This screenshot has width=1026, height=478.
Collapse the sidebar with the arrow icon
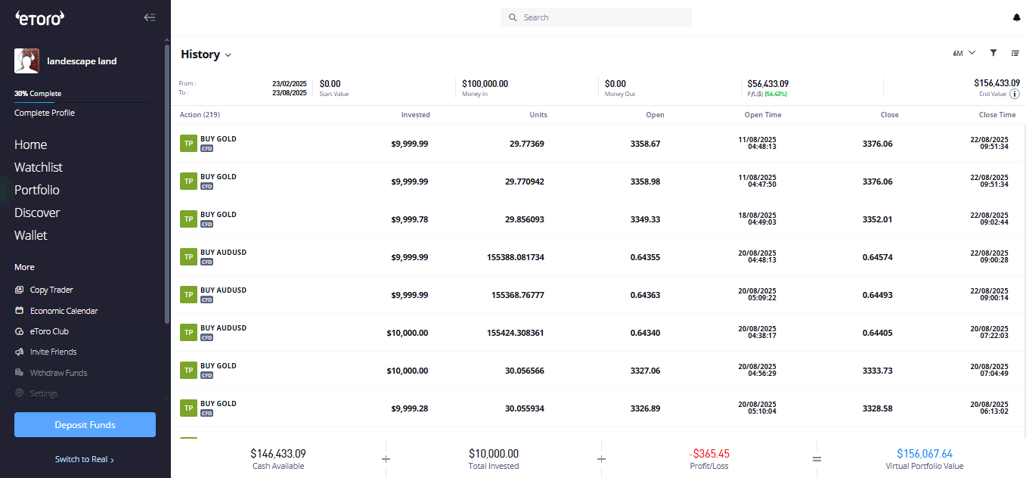click(x=150, y=17)
